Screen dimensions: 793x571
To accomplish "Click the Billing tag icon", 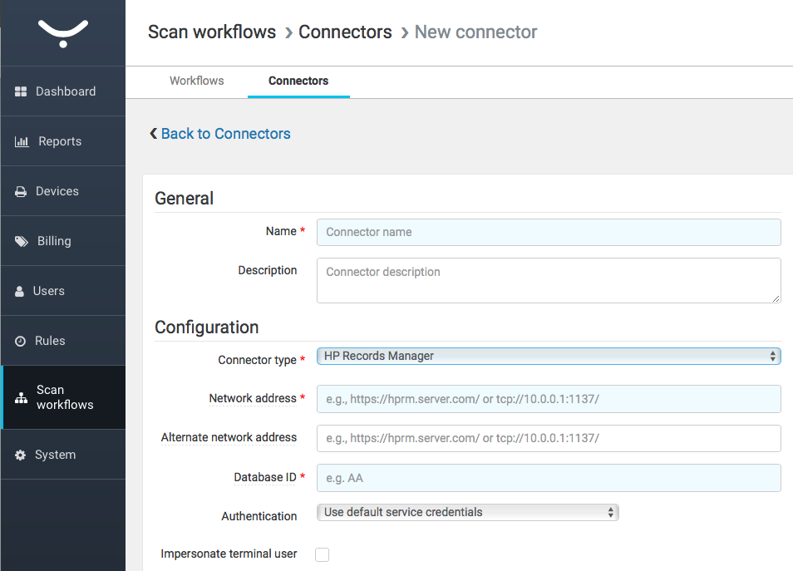I will click(22, 241).
